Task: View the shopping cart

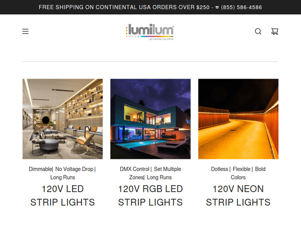Action: click(x=275, y=31)
